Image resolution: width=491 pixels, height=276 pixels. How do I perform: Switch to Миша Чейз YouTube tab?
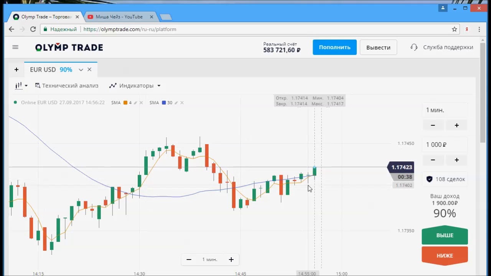click(x=119, y=17)
